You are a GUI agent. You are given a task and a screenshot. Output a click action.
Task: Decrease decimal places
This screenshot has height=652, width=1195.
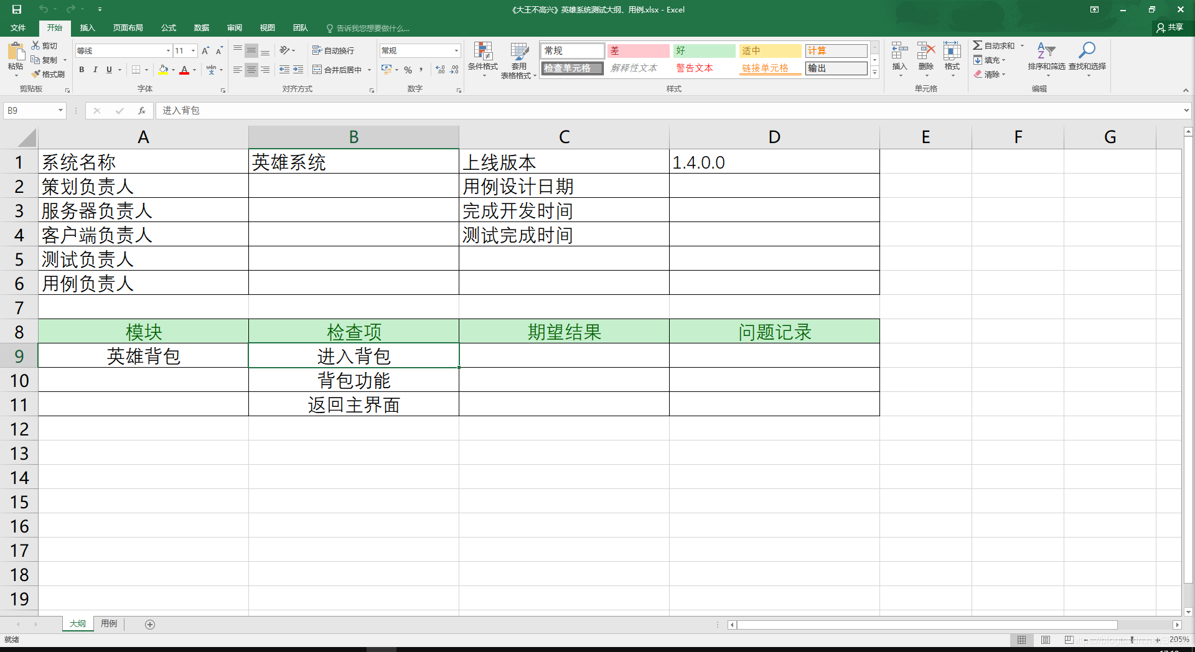pyautogui.click(x=454, y=70)
